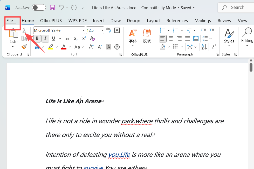254x169 pixels.
Task: Center-align the paragraph
Action: [171, 39]
